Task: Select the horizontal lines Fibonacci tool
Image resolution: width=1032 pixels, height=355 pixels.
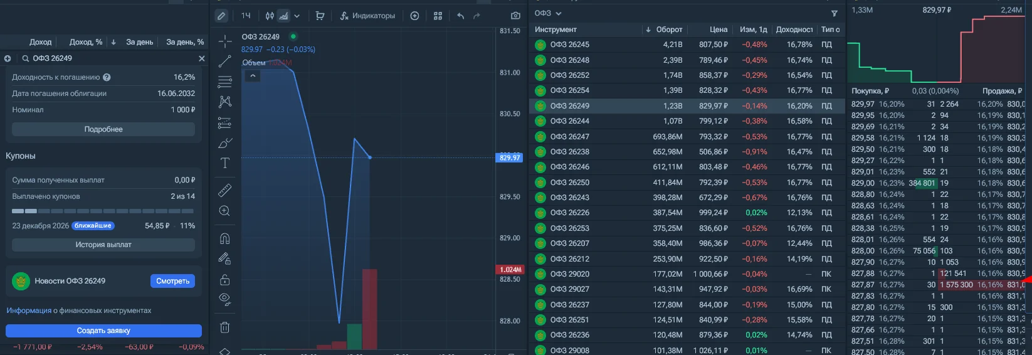Action: (225, 82)
